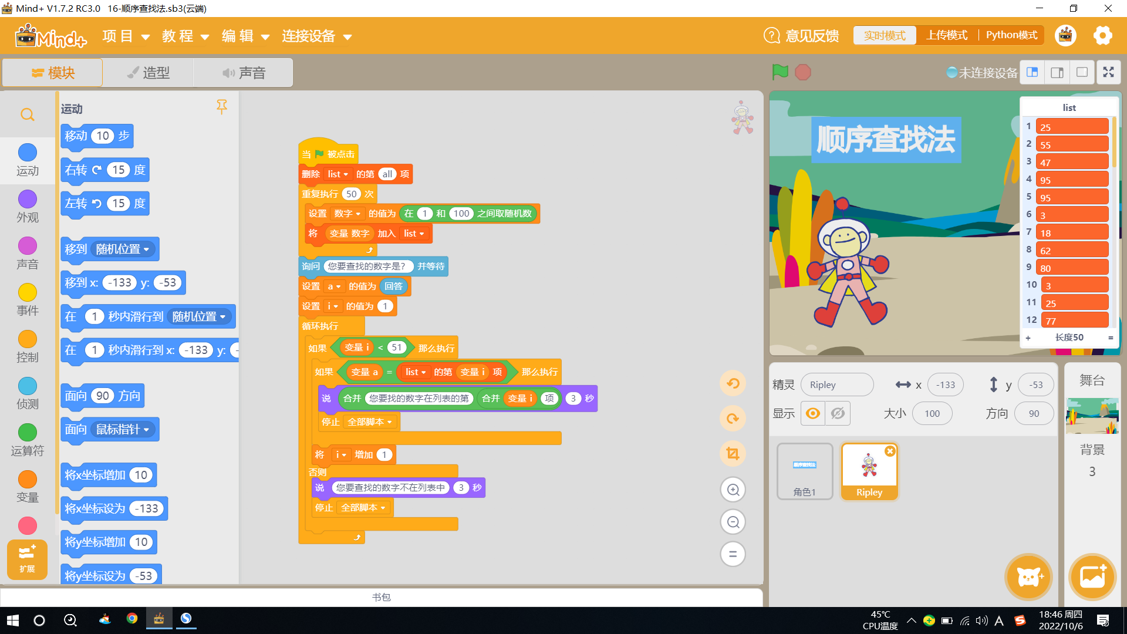Switch to 上传模式 mode
Screen dimensions: 1127x634
pos(947,36)
